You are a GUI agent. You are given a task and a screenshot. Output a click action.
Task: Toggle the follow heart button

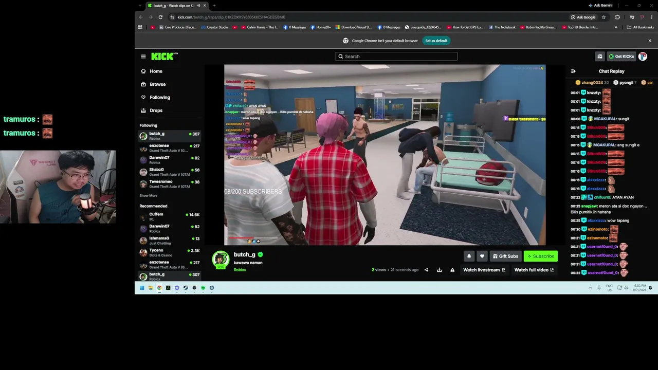tap(482, 256)
